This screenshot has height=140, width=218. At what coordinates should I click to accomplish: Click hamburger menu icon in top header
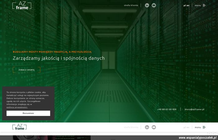204,5
